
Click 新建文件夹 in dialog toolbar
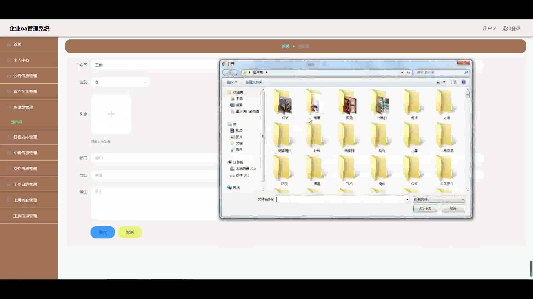(254, 82)
